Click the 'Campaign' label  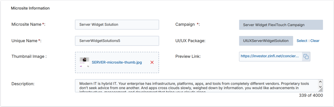[187, 24]
